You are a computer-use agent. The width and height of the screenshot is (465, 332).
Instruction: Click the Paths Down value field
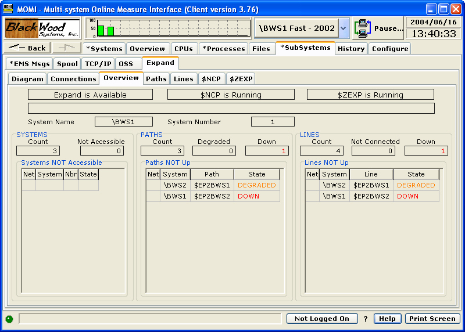coord(267,151)
